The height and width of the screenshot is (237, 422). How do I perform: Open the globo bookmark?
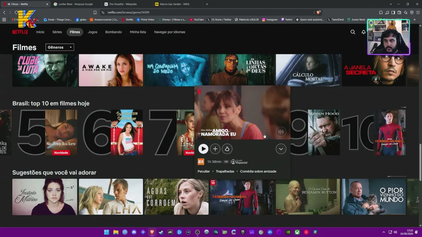(x=81, y=19)
